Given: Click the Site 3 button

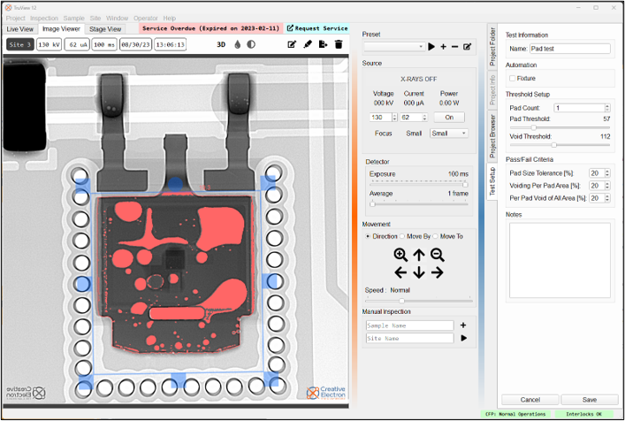Looking at the screenshot, I should [x=20, y=44].
